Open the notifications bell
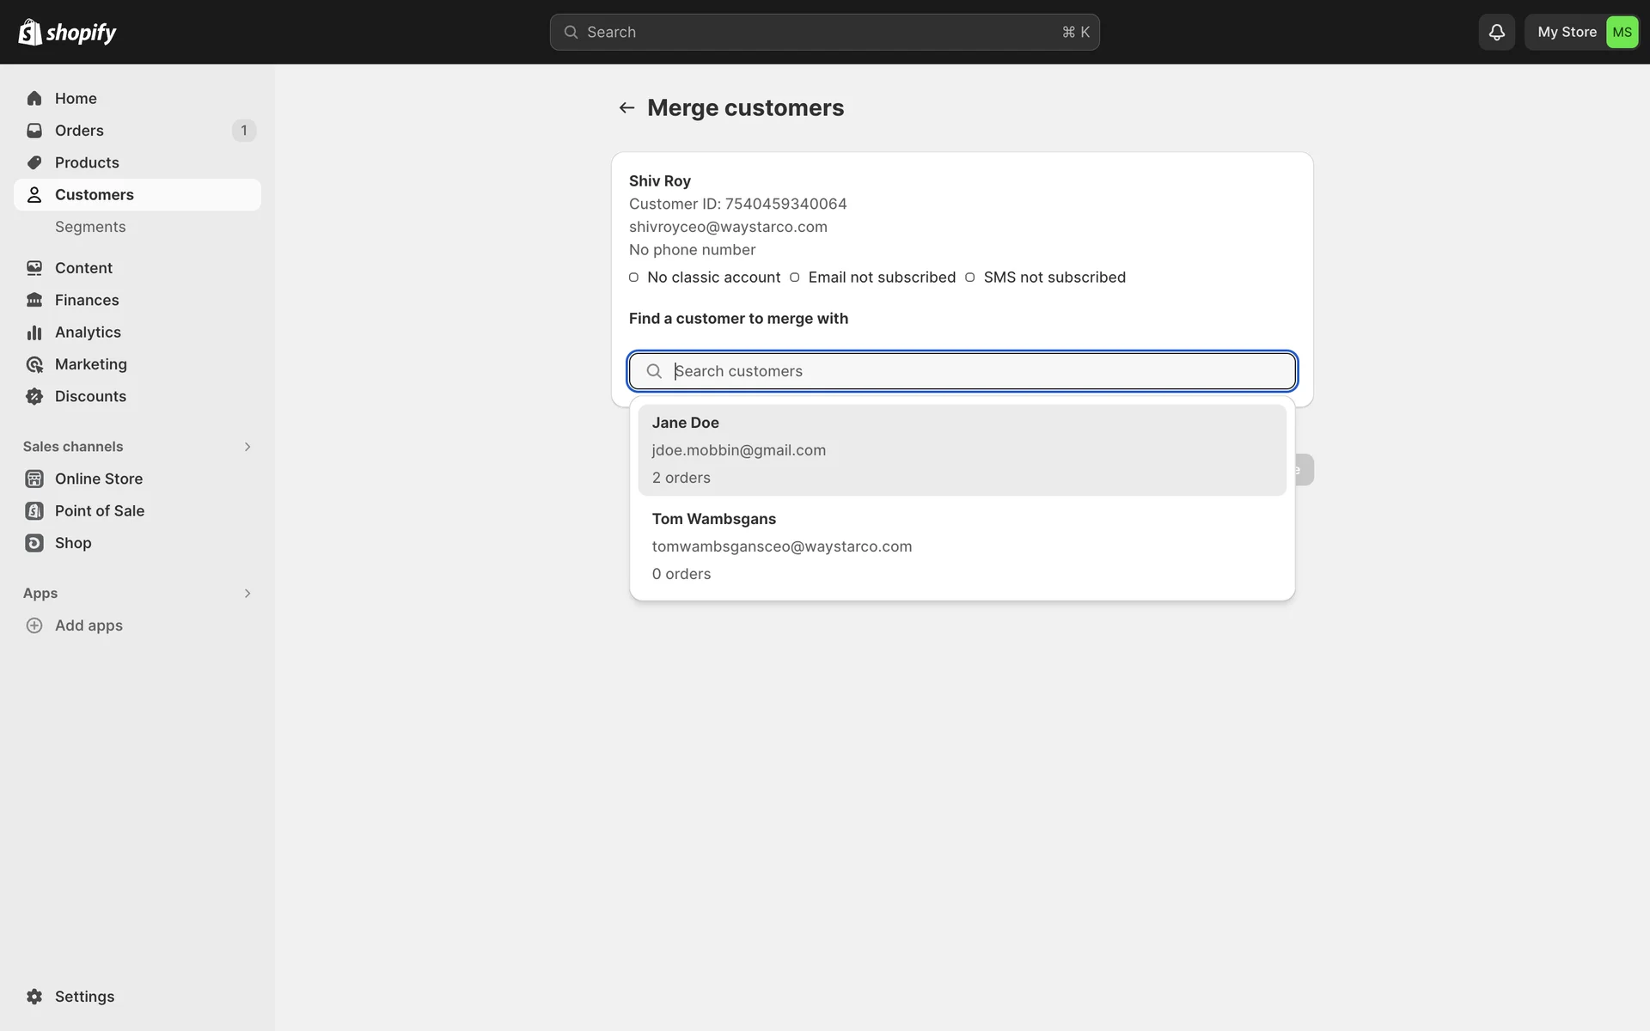This screenshot has width=1650, height=1031. pyautogui.click(x=1496, y=32)
